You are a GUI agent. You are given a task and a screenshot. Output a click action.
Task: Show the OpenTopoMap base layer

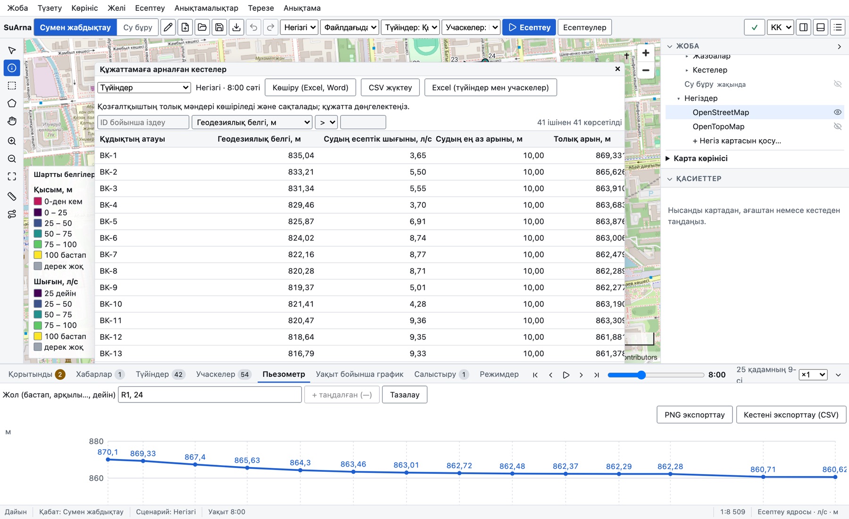pyautogui.click(x=837, y=126)
